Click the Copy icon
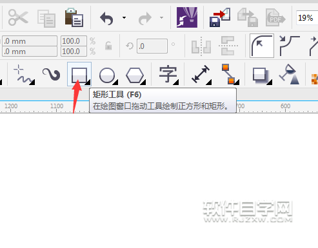Viewport: 318px width, 248px height. [46, 19]
